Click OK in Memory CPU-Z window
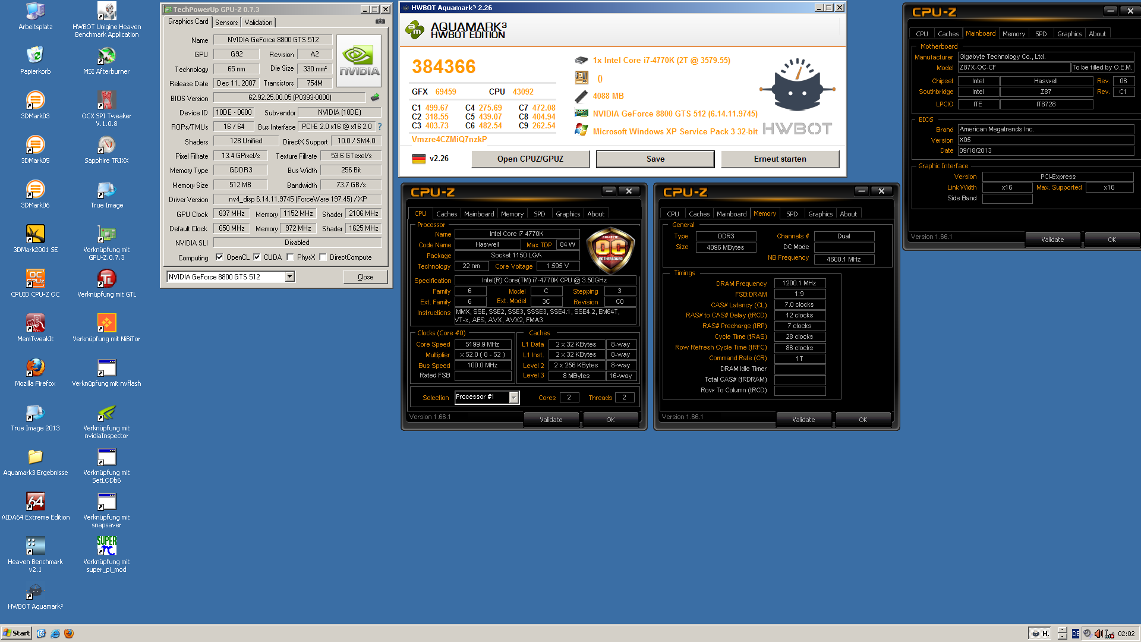1141x642 pixels. coord(863,420)
